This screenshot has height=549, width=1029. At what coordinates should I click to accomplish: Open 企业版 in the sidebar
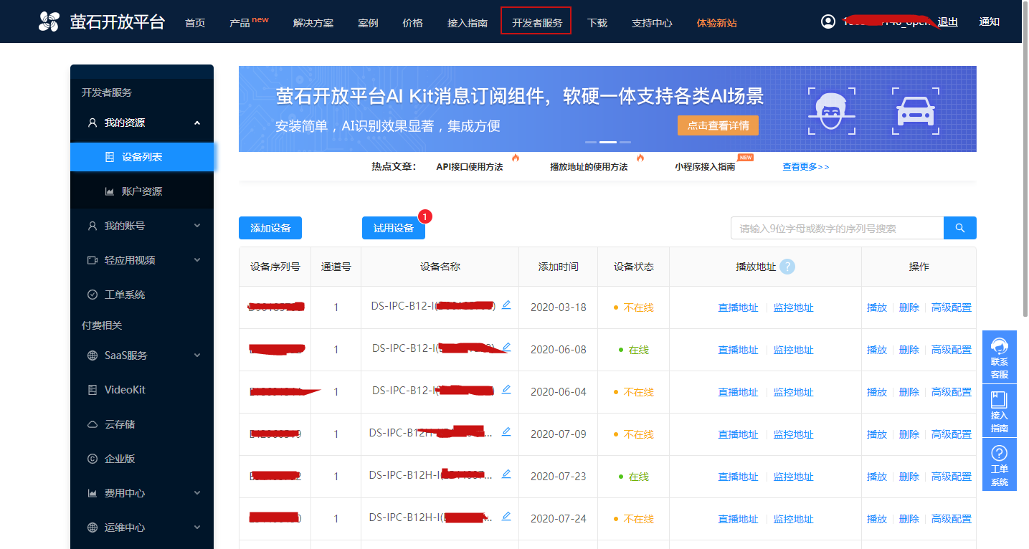point(142,459)
